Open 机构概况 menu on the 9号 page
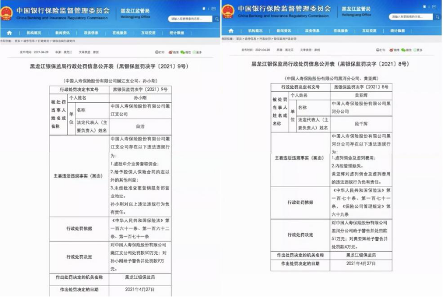 [x=34, y=33]
